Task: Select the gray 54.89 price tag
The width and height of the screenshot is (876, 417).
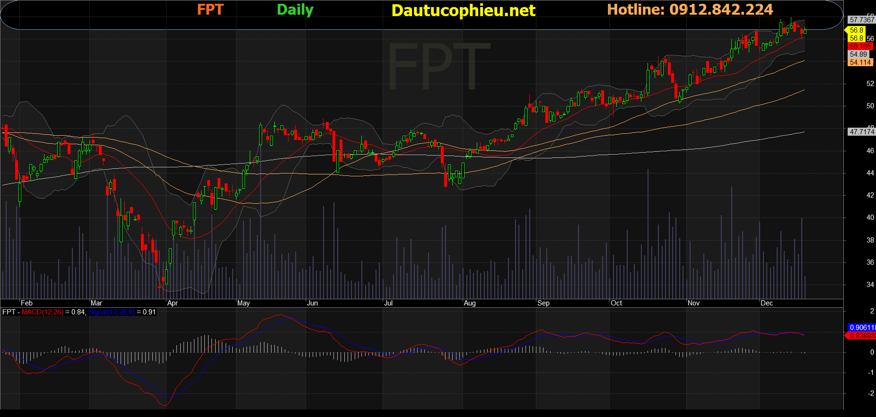Action: [x=858, y=54]
